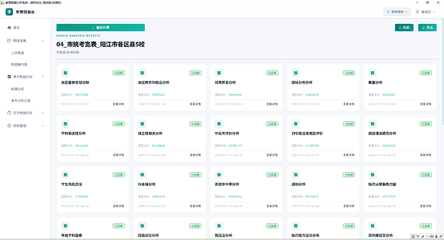
Task: Click the vertical scrollbar on the right edge
Action: click(x=443, y=71)
